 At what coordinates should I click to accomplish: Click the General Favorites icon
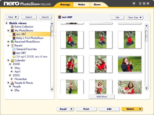(14, 49)
